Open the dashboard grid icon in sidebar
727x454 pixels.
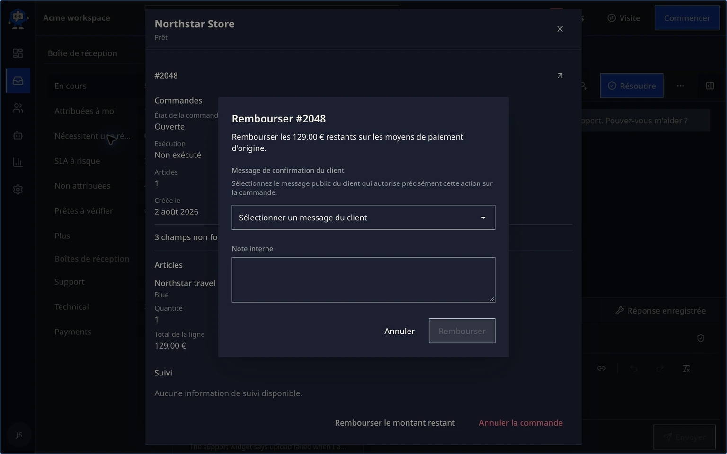(18, 53)
